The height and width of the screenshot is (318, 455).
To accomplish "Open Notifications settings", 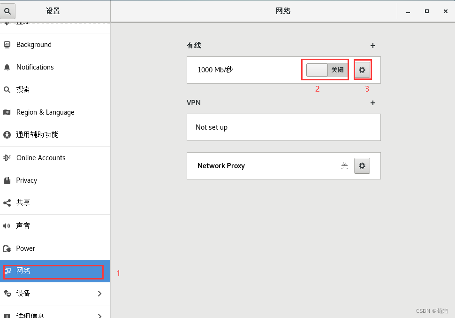I will [55, 67].
